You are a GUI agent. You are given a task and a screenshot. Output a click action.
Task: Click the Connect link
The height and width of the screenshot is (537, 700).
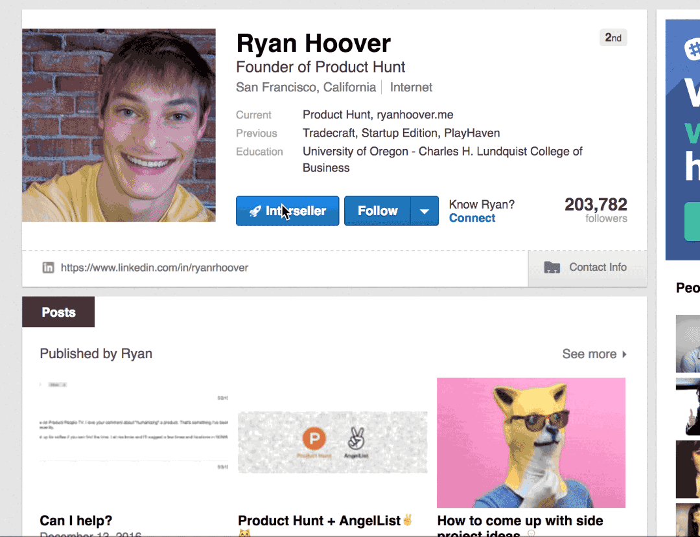[472, 218]
